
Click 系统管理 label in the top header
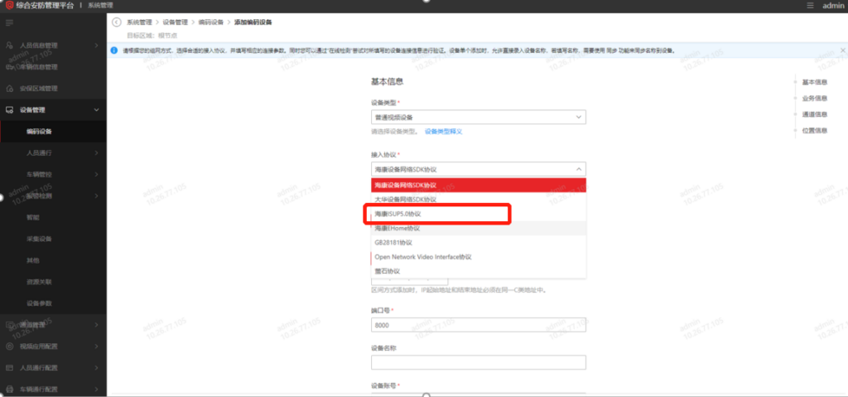click(x=100, y=6)
